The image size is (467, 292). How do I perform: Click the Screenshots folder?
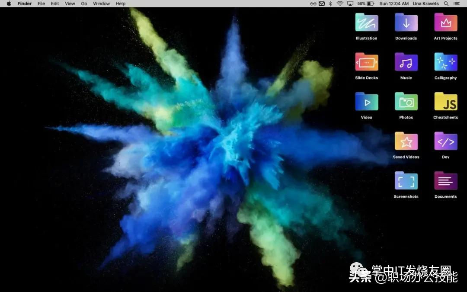(x=406, y=181)
